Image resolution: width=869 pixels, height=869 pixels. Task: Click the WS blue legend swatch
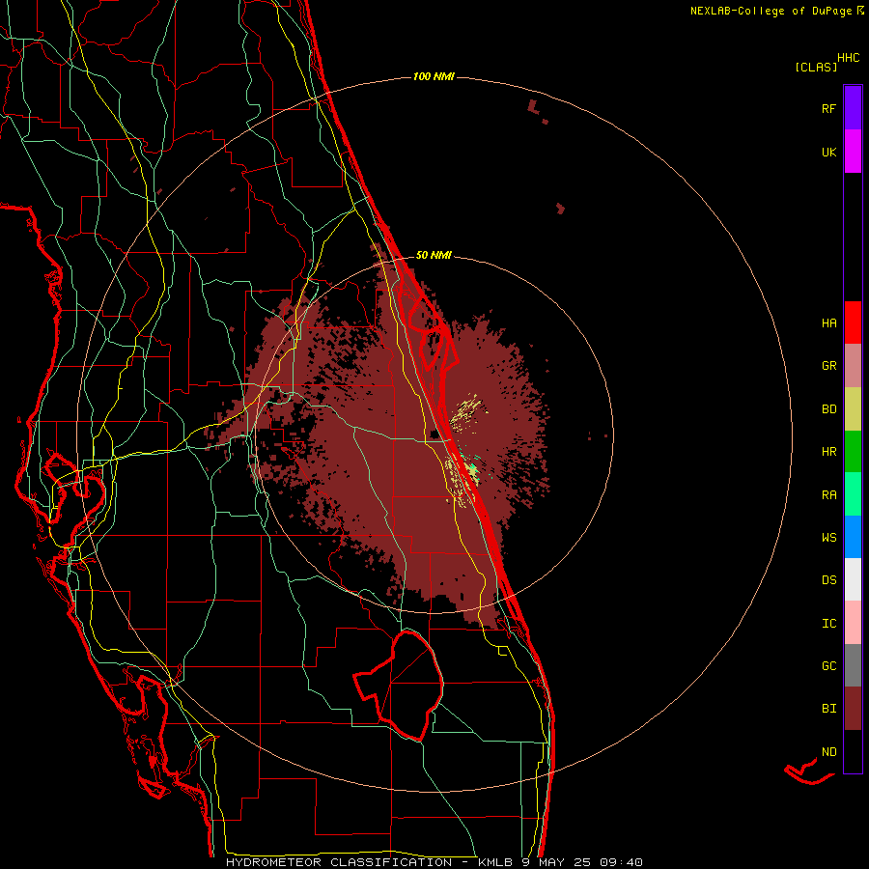853,537
